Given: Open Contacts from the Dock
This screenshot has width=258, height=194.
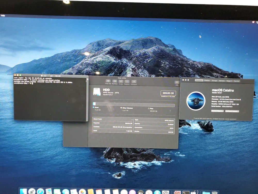Looking at the screenshot, I should pos(91,191).
